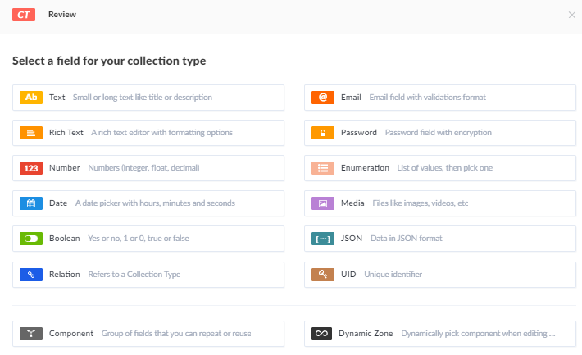Select the Enumeration list icon
Screen dimensions: 582x355
(323, 168)
